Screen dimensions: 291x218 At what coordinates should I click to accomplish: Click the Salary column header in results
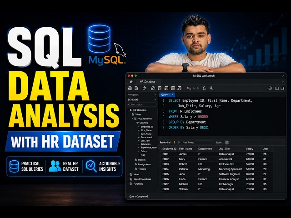click(x=250, y=149)
